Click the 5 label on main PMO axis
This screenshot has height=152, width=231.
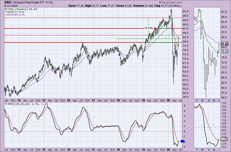185,106
